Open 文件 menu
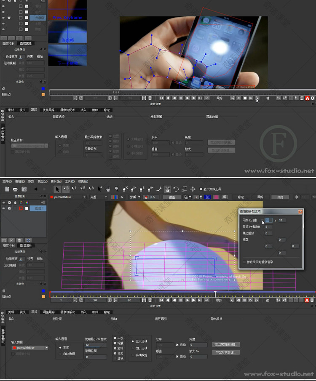316x381 pixels. (7, 181)
